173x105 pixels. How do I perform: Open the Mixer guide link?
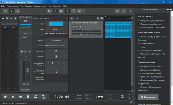(x=143, y=47)
